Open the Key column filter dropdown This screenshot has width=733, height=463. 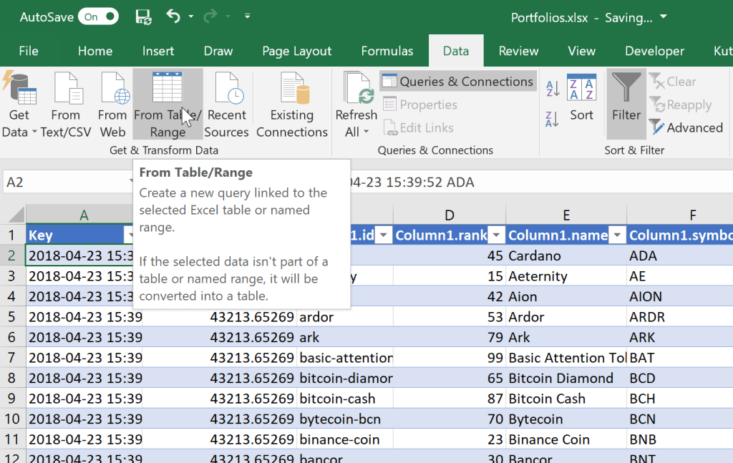click(129, 235)
